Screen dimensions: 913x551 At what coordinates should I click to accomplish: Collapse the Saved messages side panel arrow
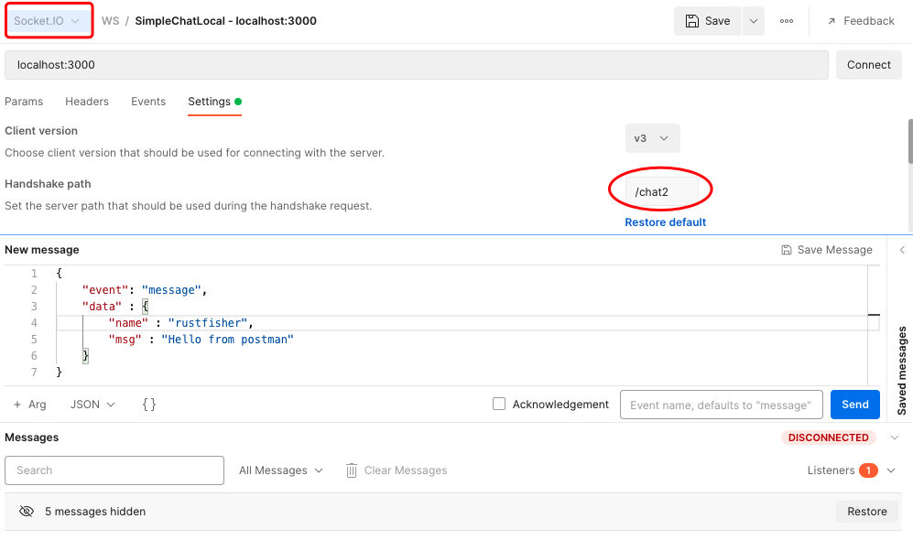[901, 250]
